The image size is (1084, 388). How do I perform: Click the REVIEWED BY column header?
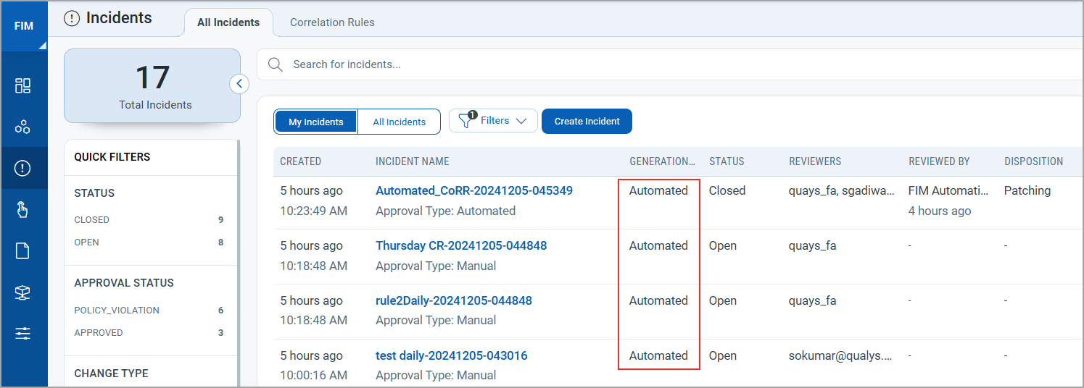(939, 161)
